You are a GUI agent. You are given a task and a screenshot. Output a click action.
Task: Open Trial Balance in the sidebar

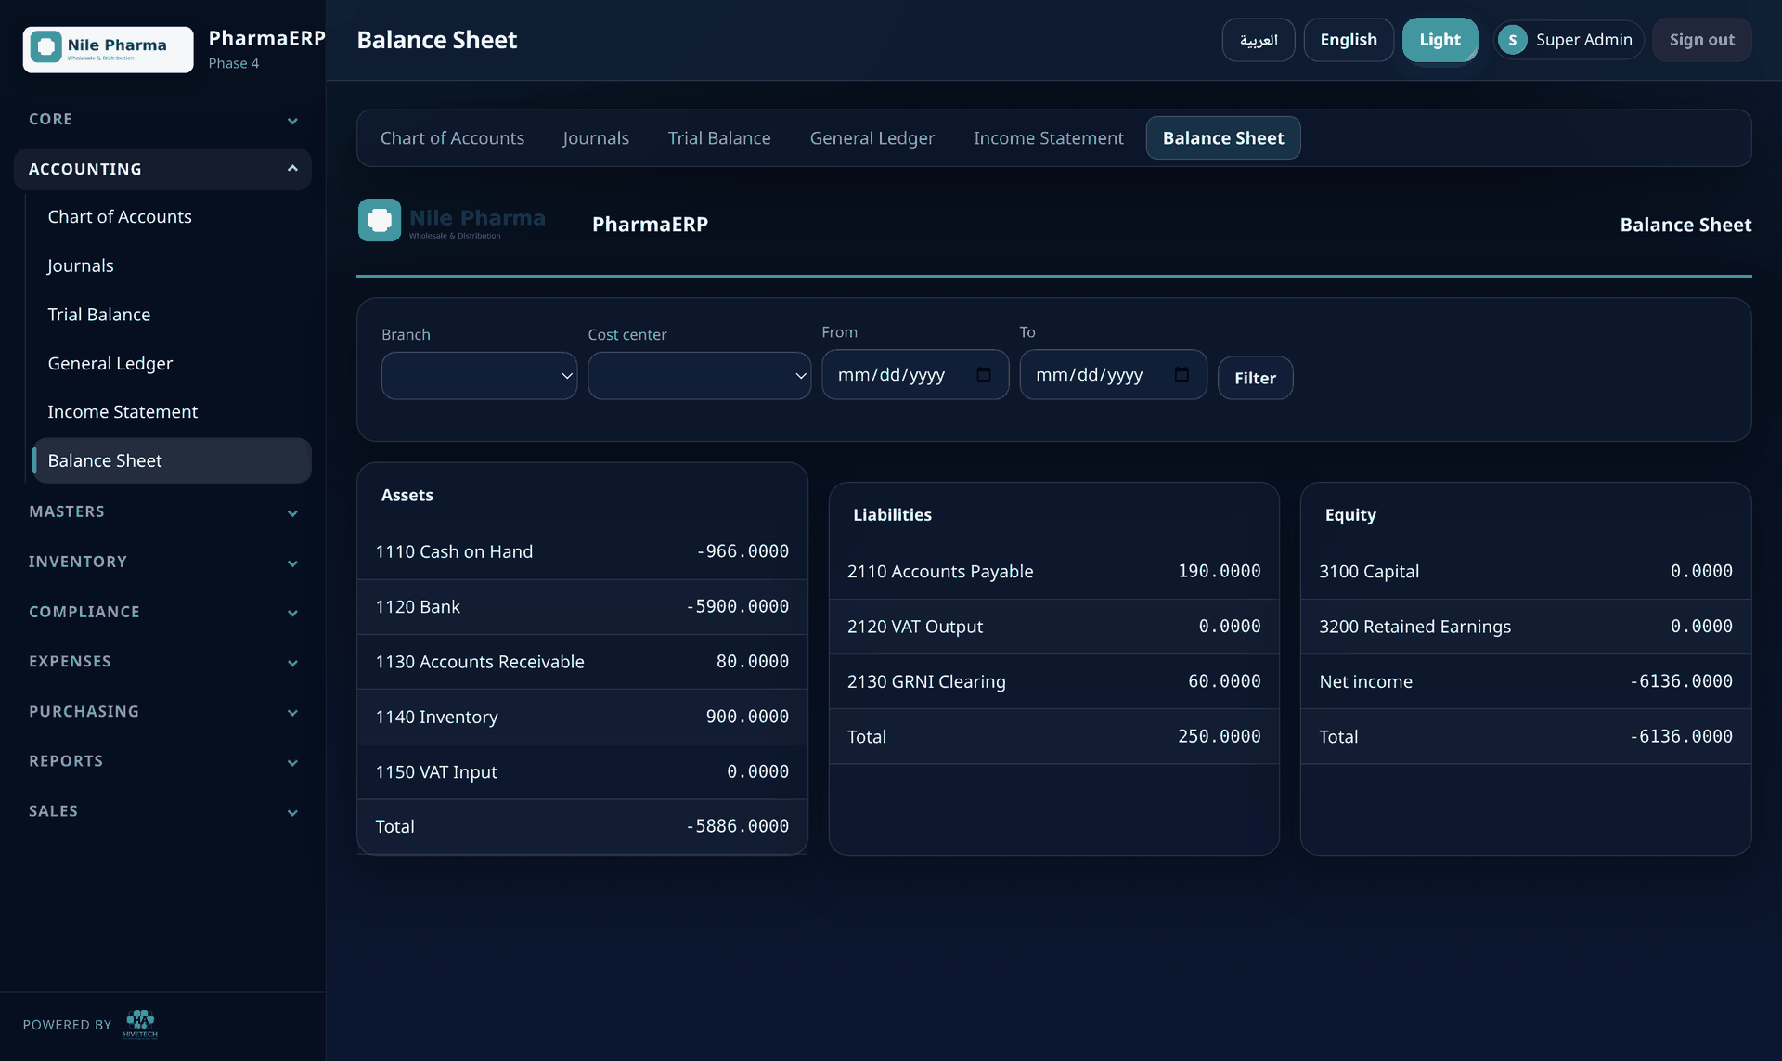point(172,315)
